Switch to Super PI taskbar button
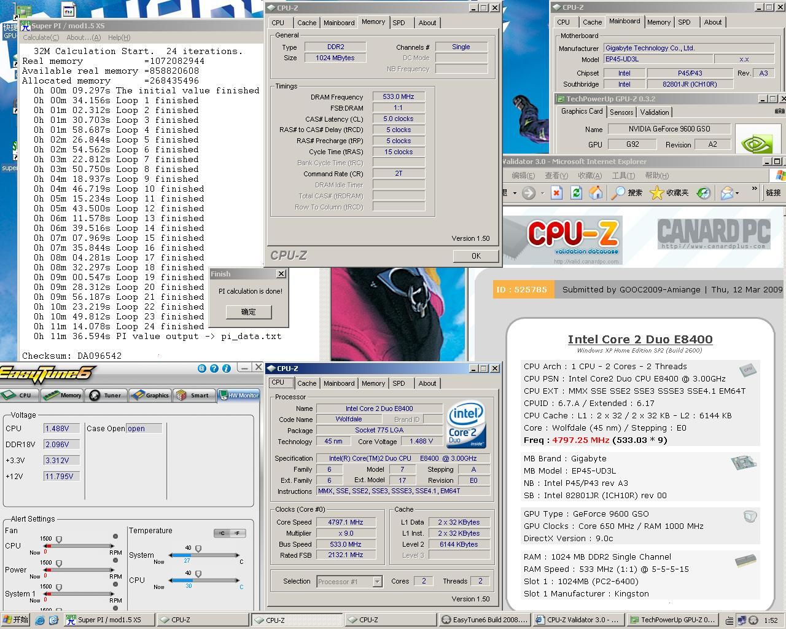The height and width of the screenshot is (629, 786). click(109, 620)
